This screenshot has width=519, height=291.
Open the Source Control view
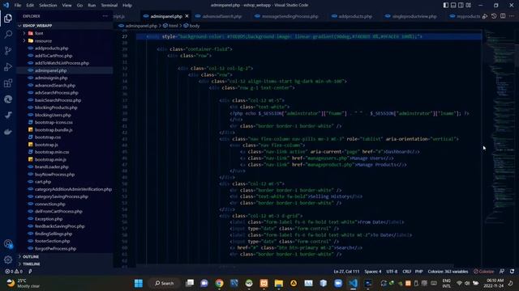pos(8,50)
